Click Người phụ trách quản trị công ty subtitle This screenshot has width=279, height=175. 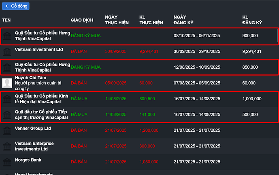pos(38,86)
